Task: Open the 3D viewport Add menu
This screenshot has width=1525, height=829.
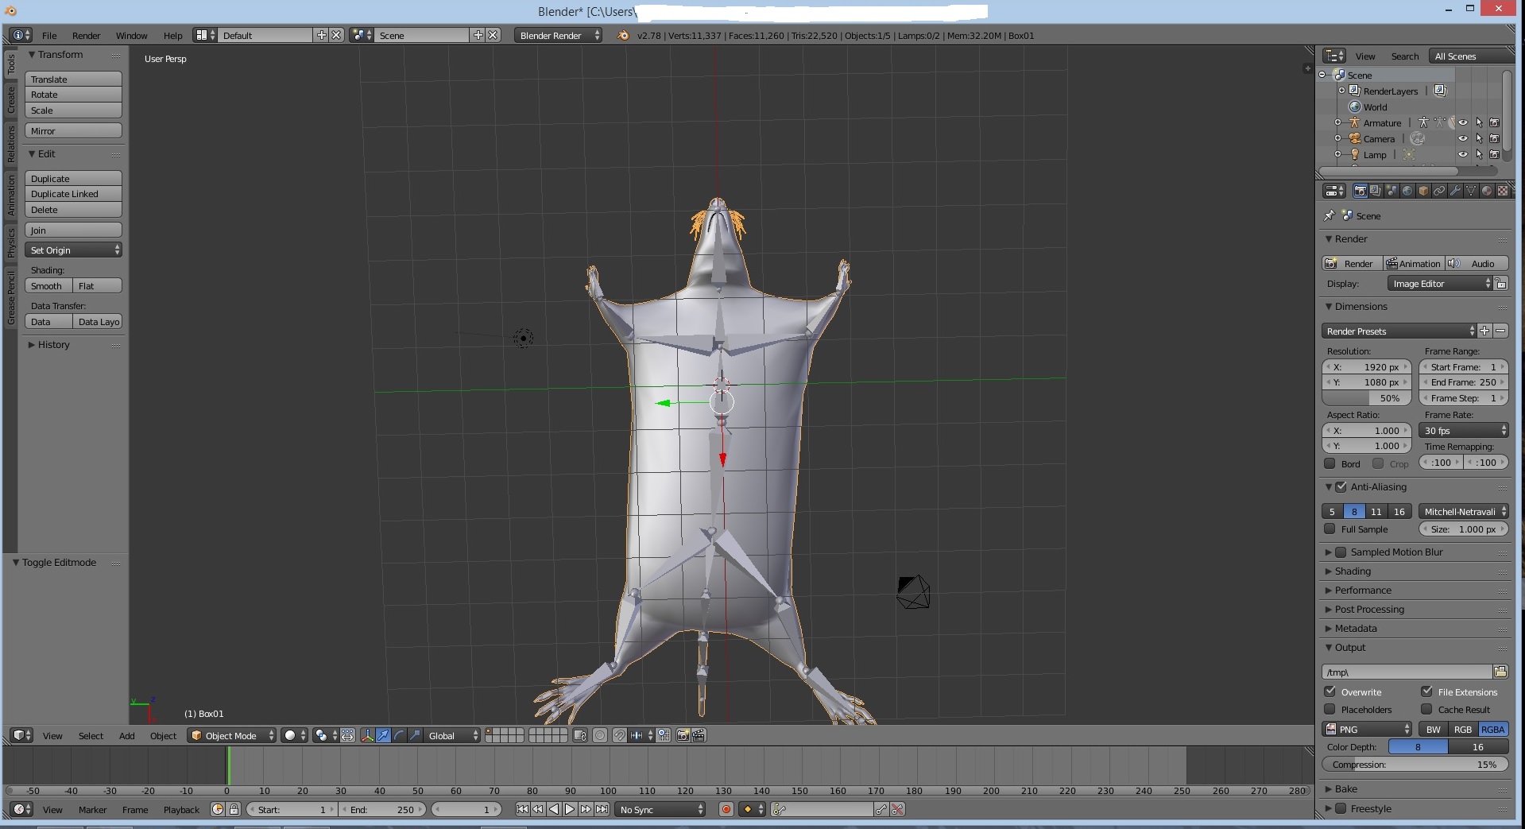Action: tap(126, 736)
